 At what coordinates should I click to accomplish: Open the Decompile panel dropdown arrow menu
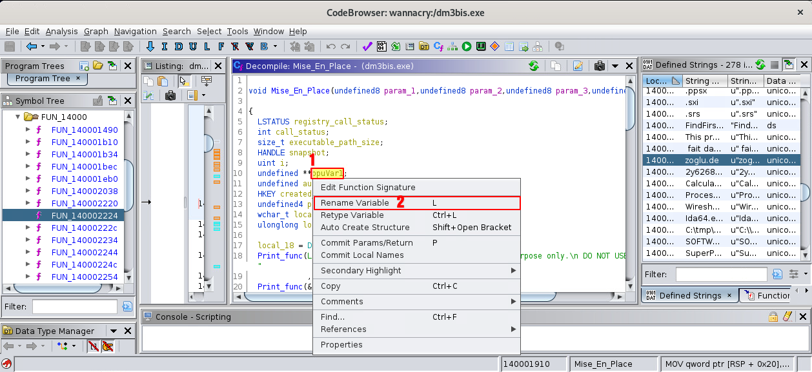[x=615, y=66]
